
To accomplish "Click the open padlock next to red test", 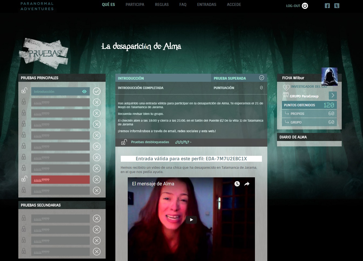I will coord(24,179).
